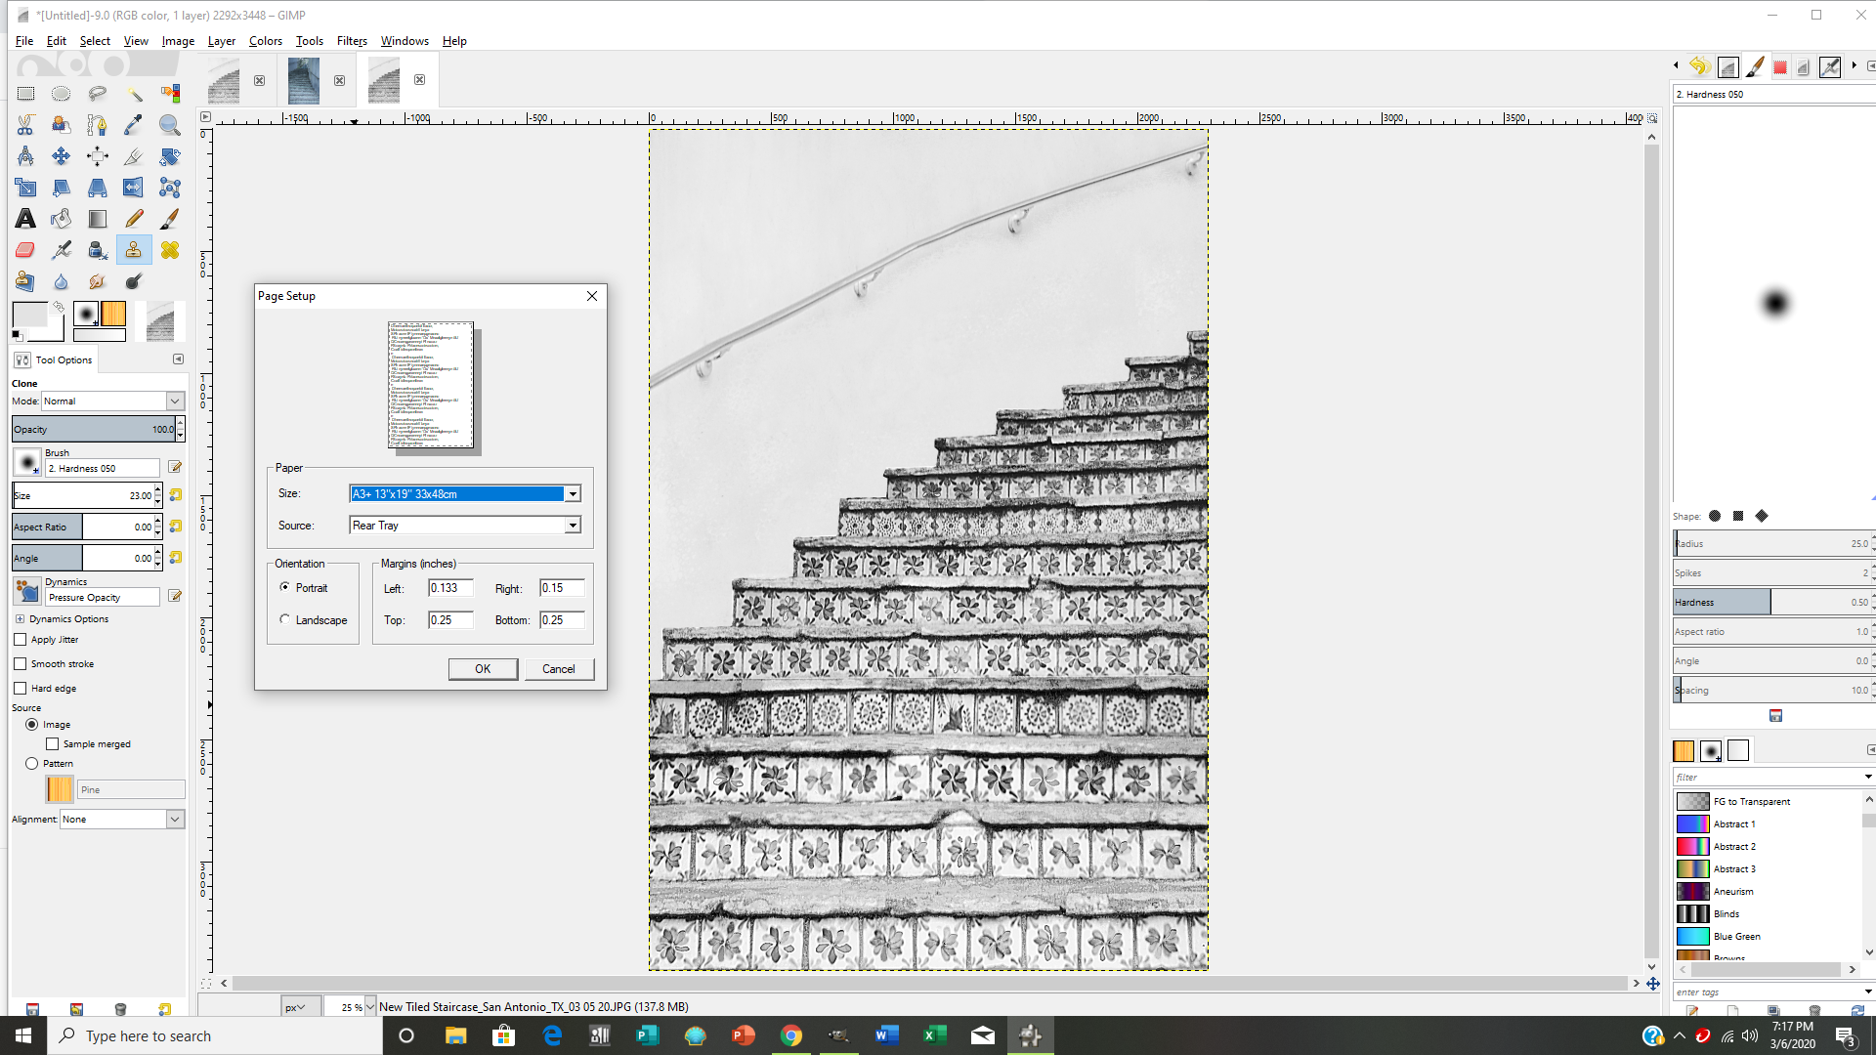Select the Rectangle Select tool
Screen dimensions: 1876x1055
pyautogui.click(x=25, y=94)
